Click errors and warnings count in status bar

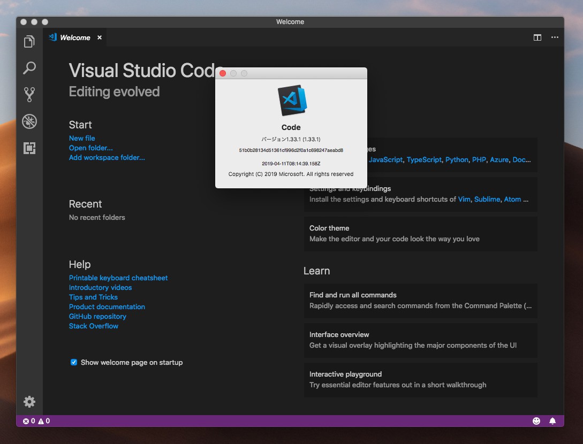pos(36,421)
